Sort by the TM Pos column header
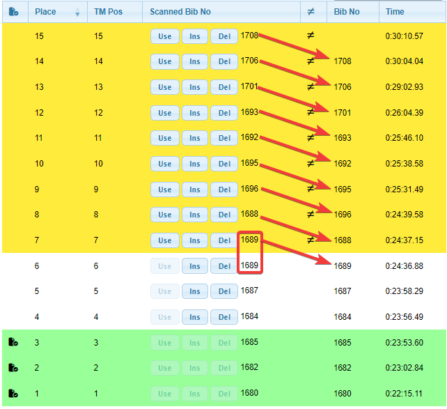The image size is (447, 409). [108, 12]
